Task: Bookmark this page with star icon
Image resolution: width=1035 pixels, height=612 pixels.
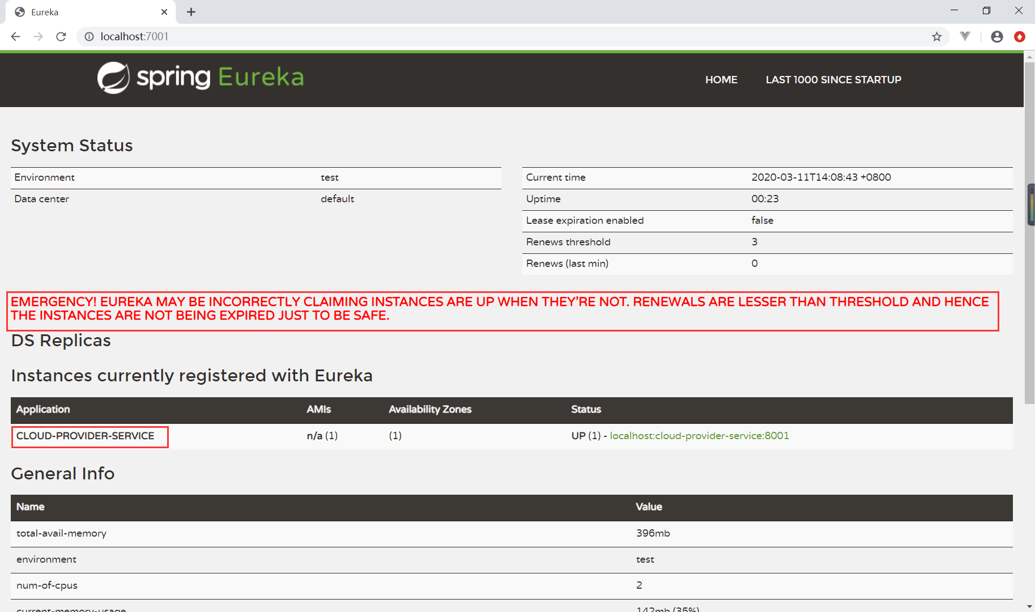Action: click(x=936, y=37)
